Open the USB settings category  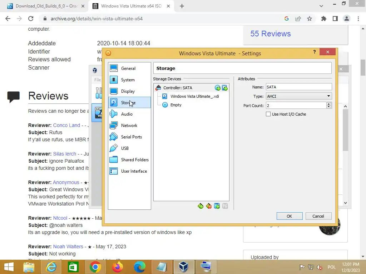pyautogui.click(x=129, y=148)
